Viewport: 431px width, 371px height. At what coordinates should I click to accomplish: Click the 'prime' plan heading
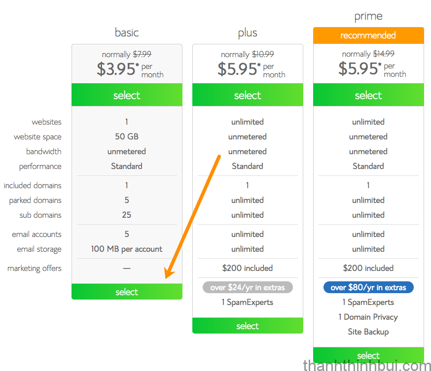coord(368,16)
